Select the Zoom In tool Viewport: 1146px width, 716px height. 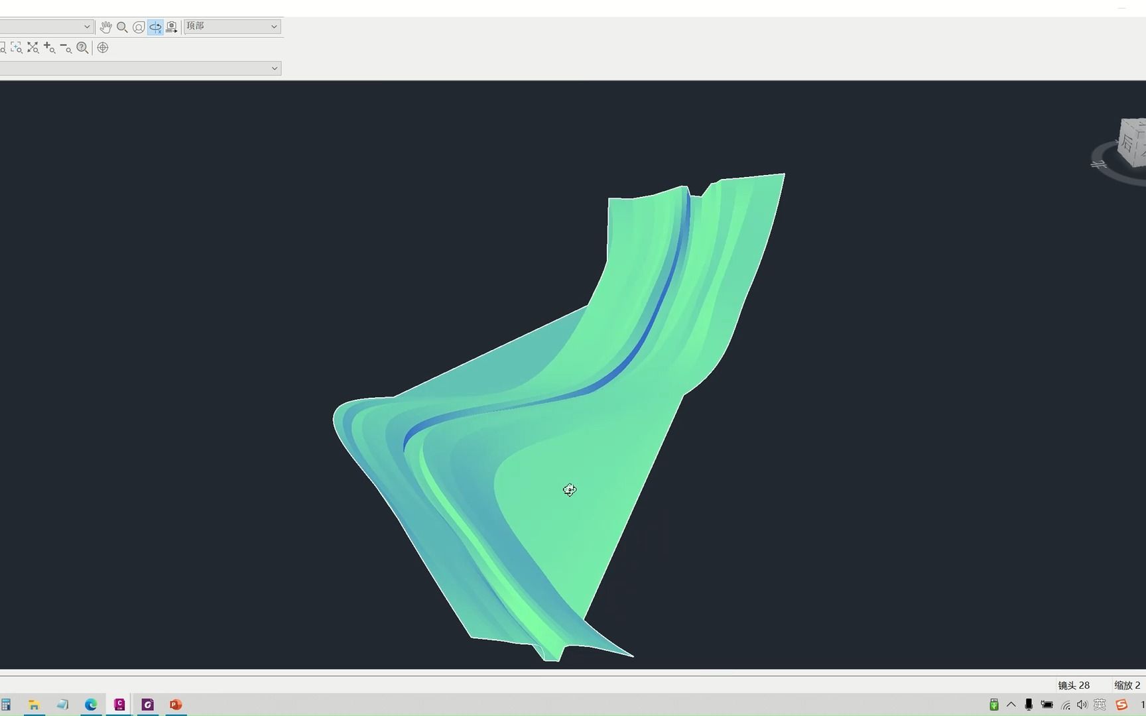(x=49, y=48)
